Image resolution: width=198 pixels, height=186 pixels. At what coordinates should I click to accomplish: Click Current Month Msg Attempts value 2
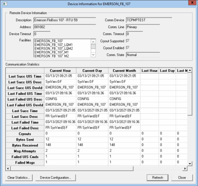(x=124, y=151)
